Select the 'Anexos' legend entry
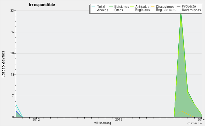 pyautogui.click(x=102, y=10)
